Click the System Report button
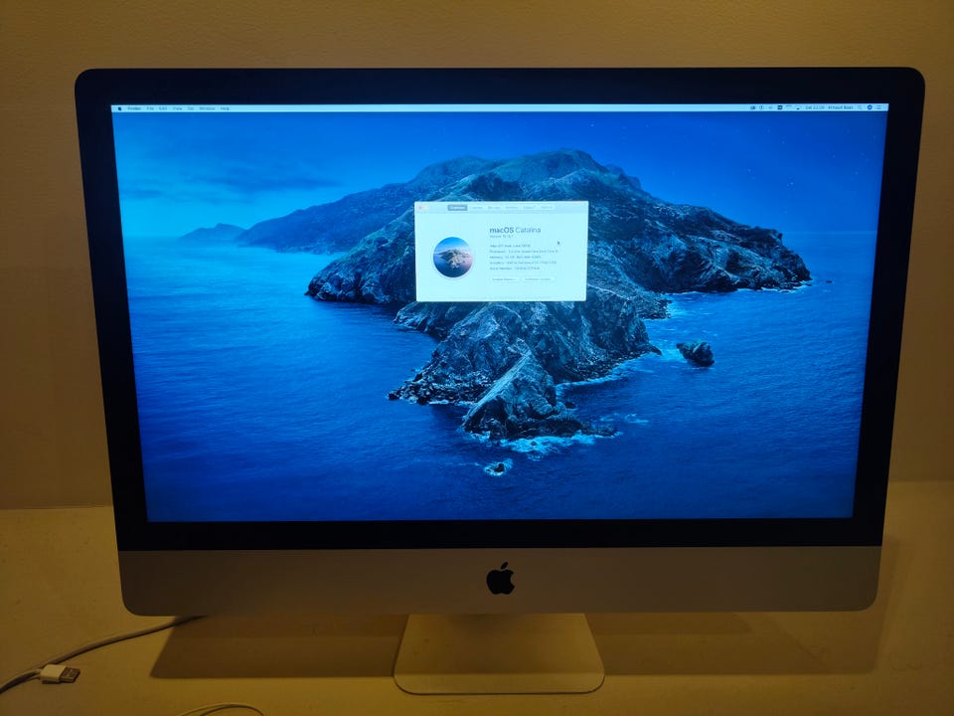Viewport: 954px width, 716px height. [505, 279]
